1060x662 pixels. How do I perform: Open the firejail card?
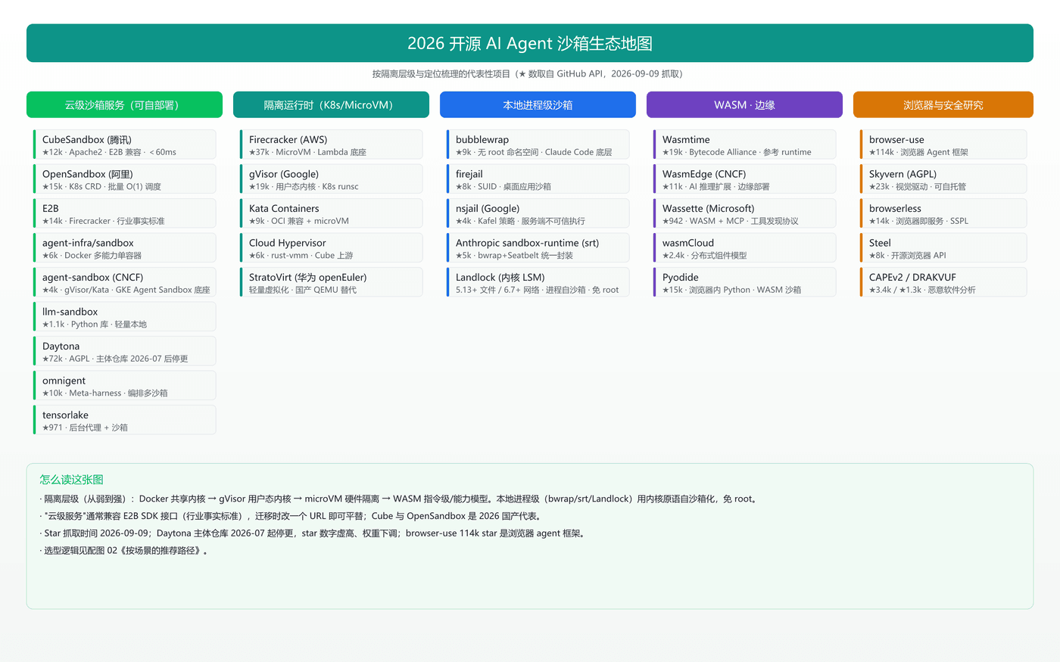click(538, 179)
